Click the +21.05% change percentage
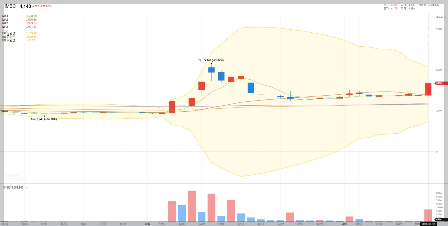This screenshot has width=448, height=226. [x=46, y=6]
